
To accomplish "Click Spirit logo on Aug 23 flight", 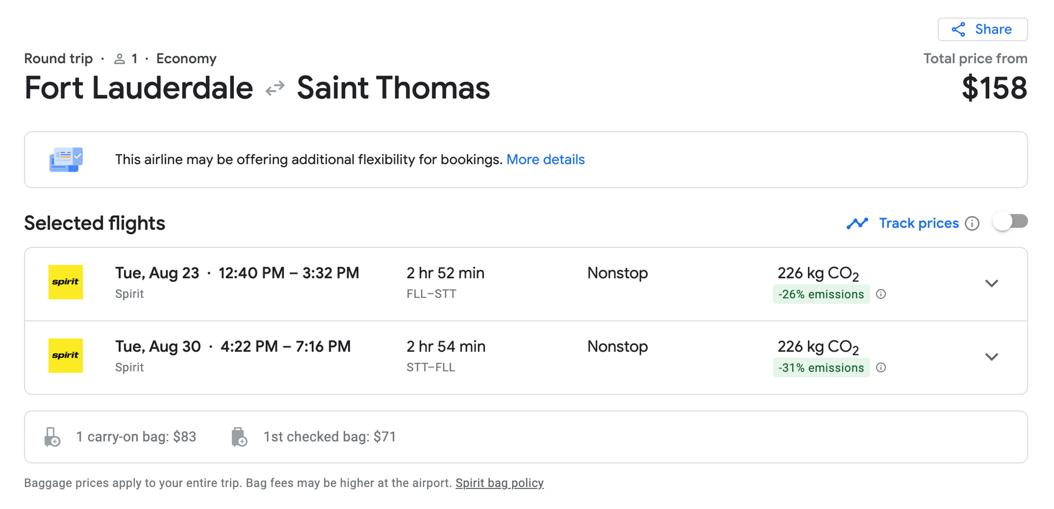I will click(x=66, y=282).
